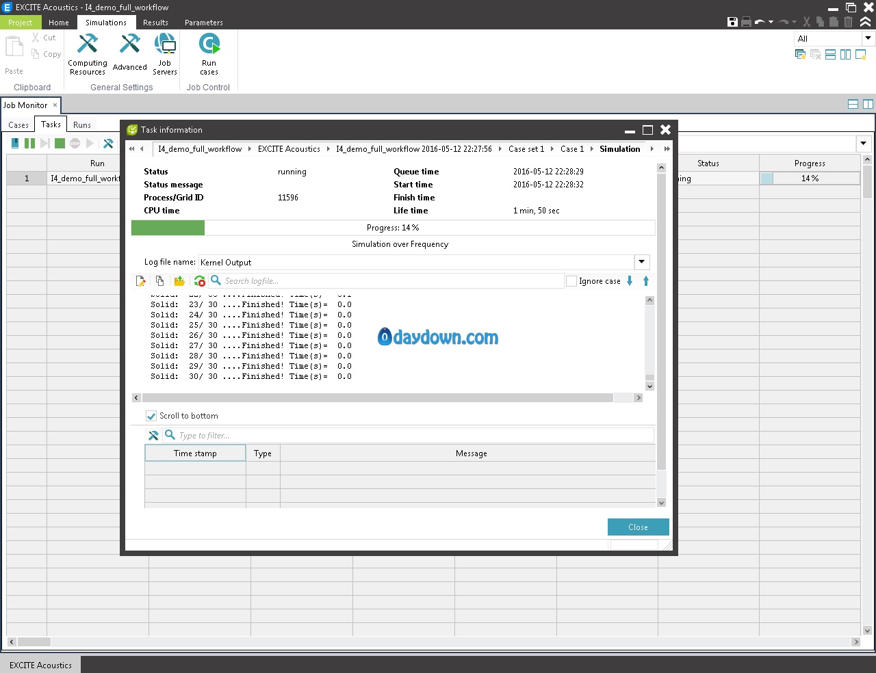Image resolution: width=876 pixels, height=673 pixels.
Task: Click the Undo arrow icon
Action: pyautogui.click(x=760, y=22)
